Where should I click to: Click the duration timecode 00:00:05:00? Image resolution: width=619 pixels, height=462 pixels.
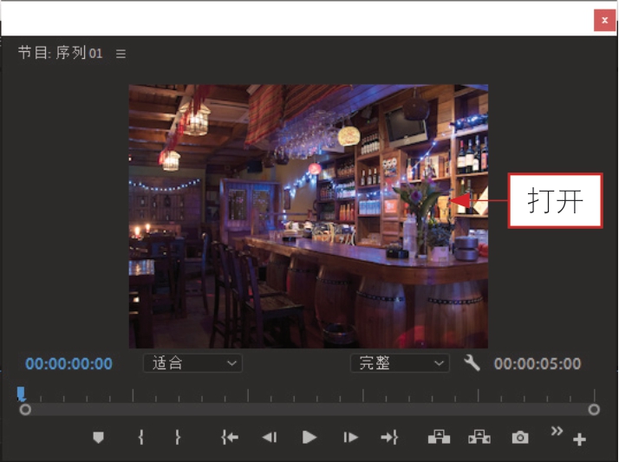(x=538, y=364)
